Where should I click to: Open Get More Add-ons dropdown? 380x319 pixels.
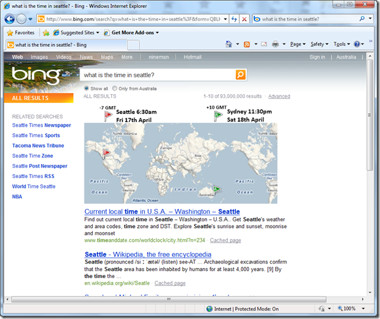131,32
